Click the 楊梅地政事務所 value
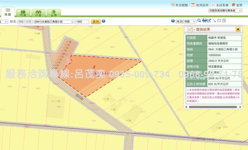This screenshot has height=150, width=248. (x=218, y=43)
